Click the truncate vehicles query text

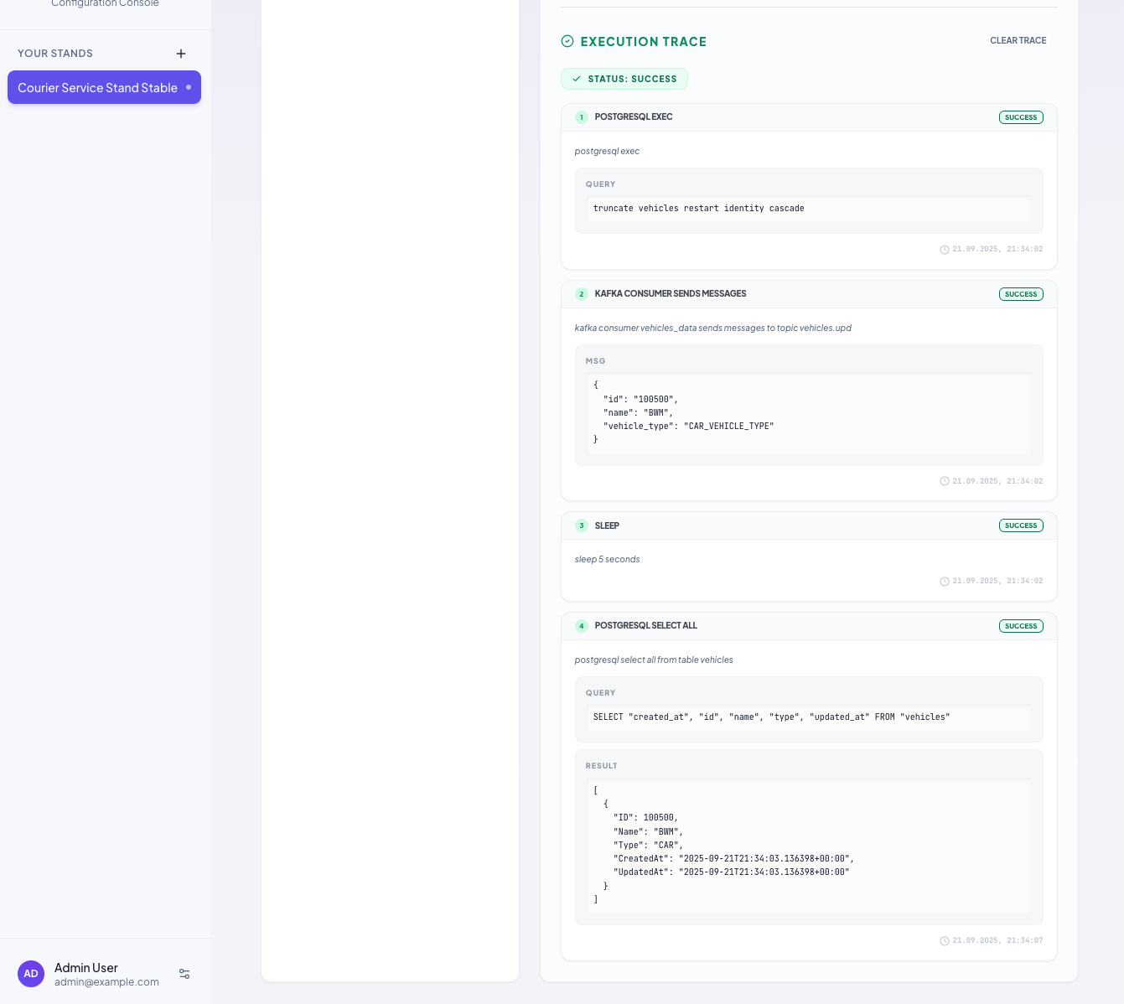[698, 209]
